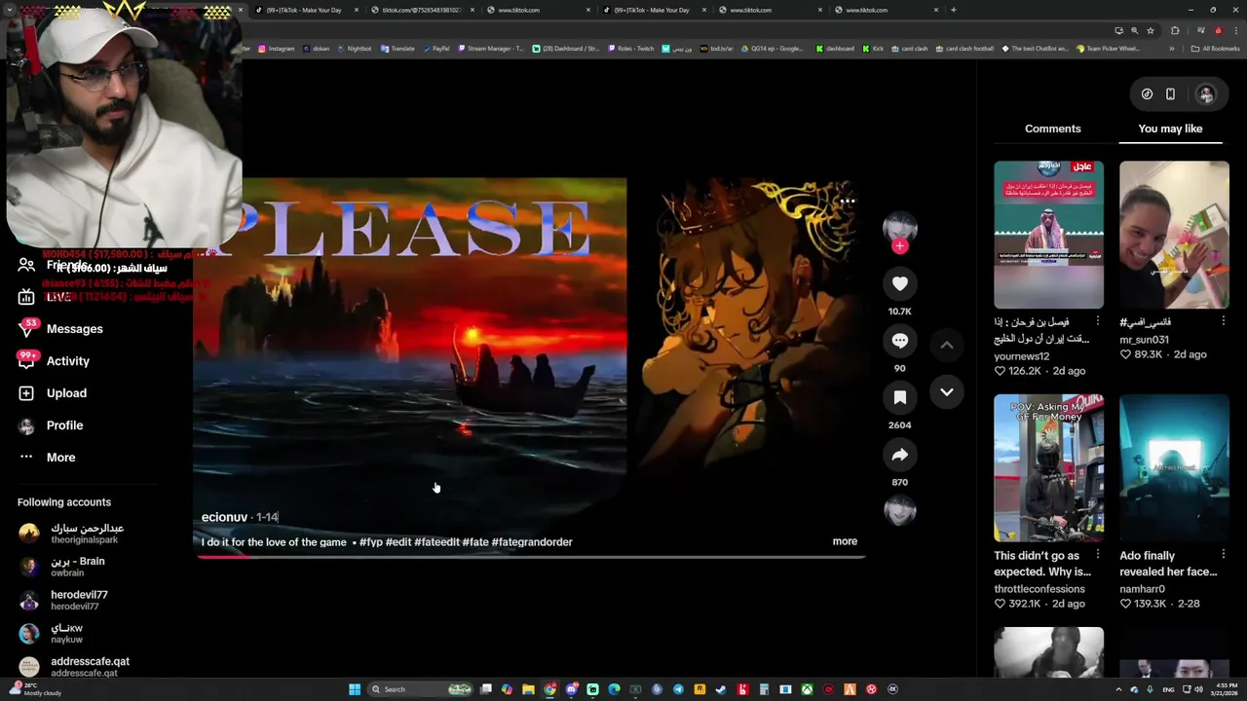Open Upload in the TikTok sidebar
The height and width of the screenshot is (701, 1247).
66,393
